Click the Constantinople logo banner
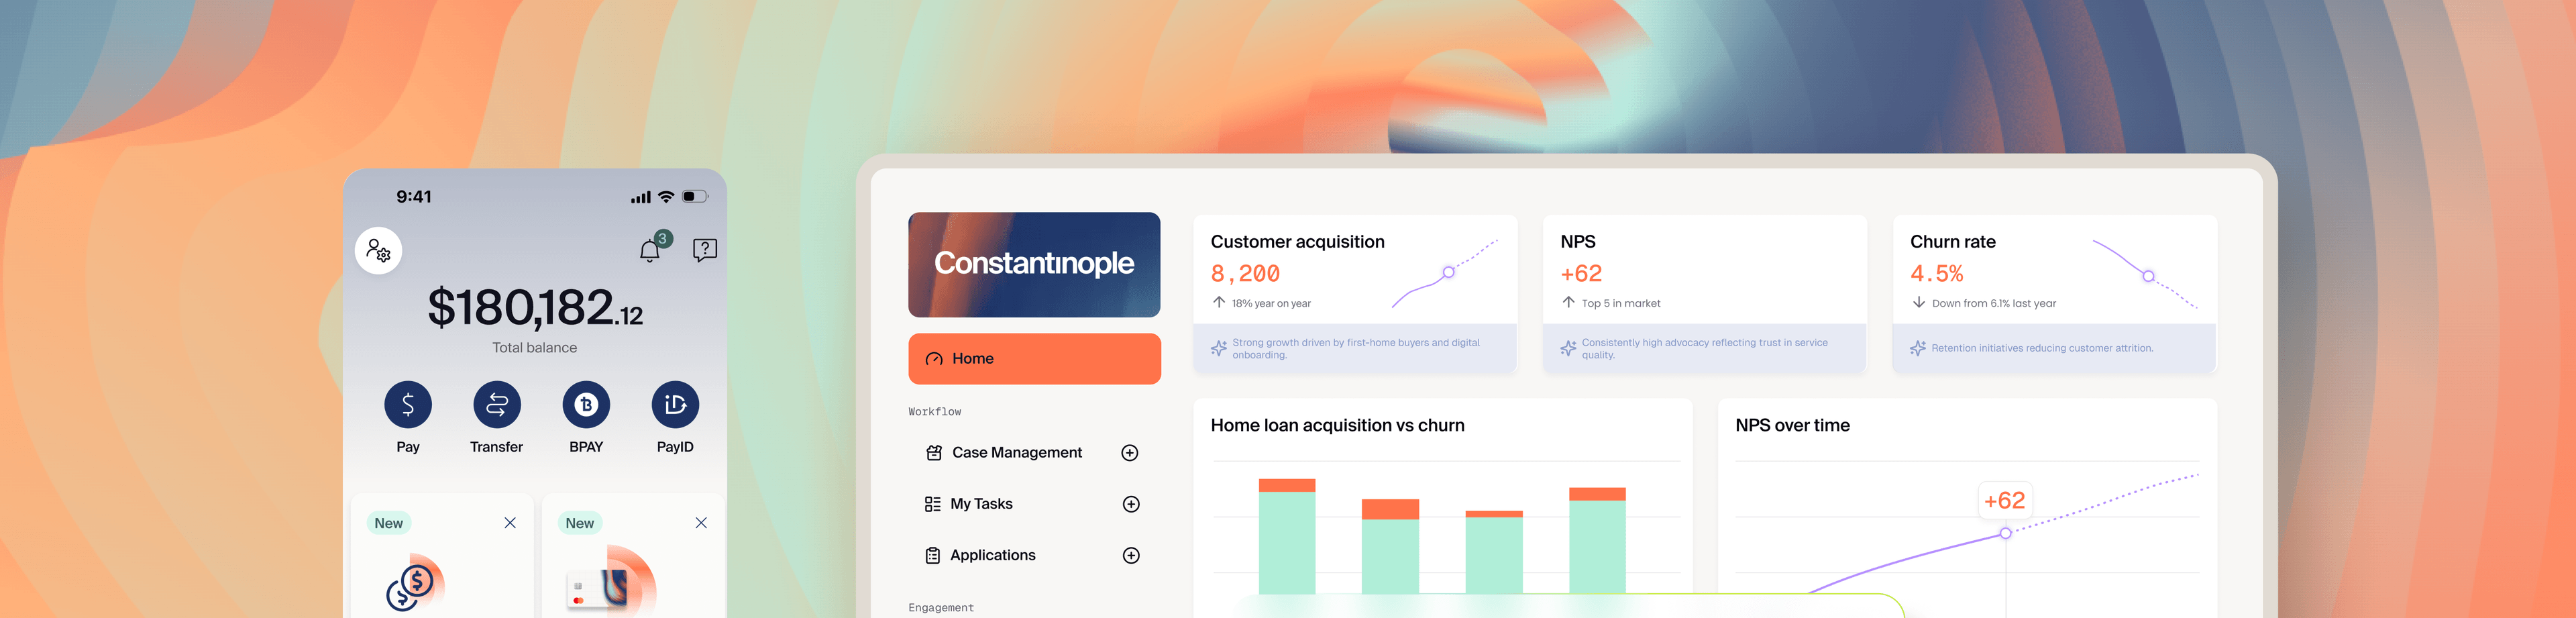2576x618 pixels. coord(1034,264)
